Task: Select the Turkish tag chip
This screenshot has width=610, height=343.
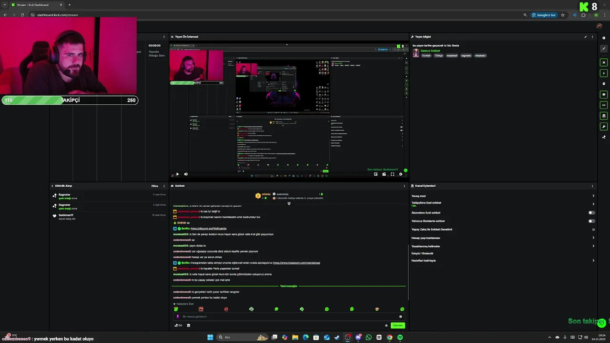Action: [x=426, y=56]
